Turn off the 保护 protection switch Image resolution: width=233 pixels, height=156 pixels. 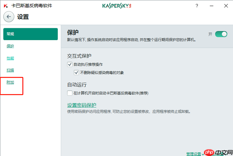[x=221, y=34]
